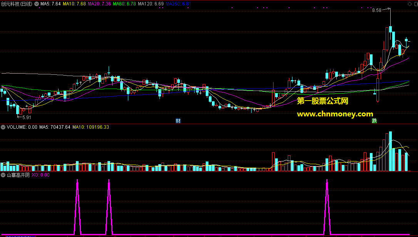Click the MA5: 7.64 label
The image size is (418, 237).
(50, 4)
